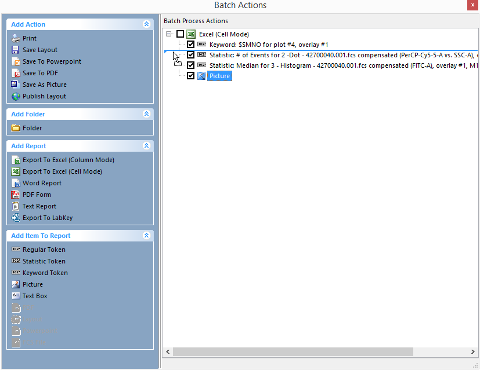Image resolution: width=480 pixels, height=370 pixels.
Task: Click the Publish Layout globe icon
Action: (x=16, y=96)
